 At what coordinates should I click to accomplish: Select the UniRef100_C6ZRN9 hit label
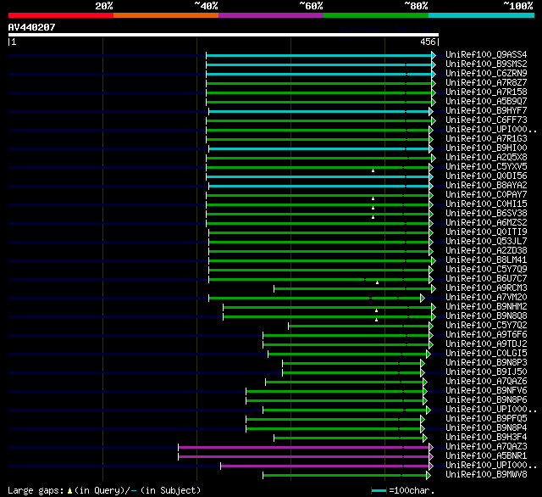pos(486,74)
